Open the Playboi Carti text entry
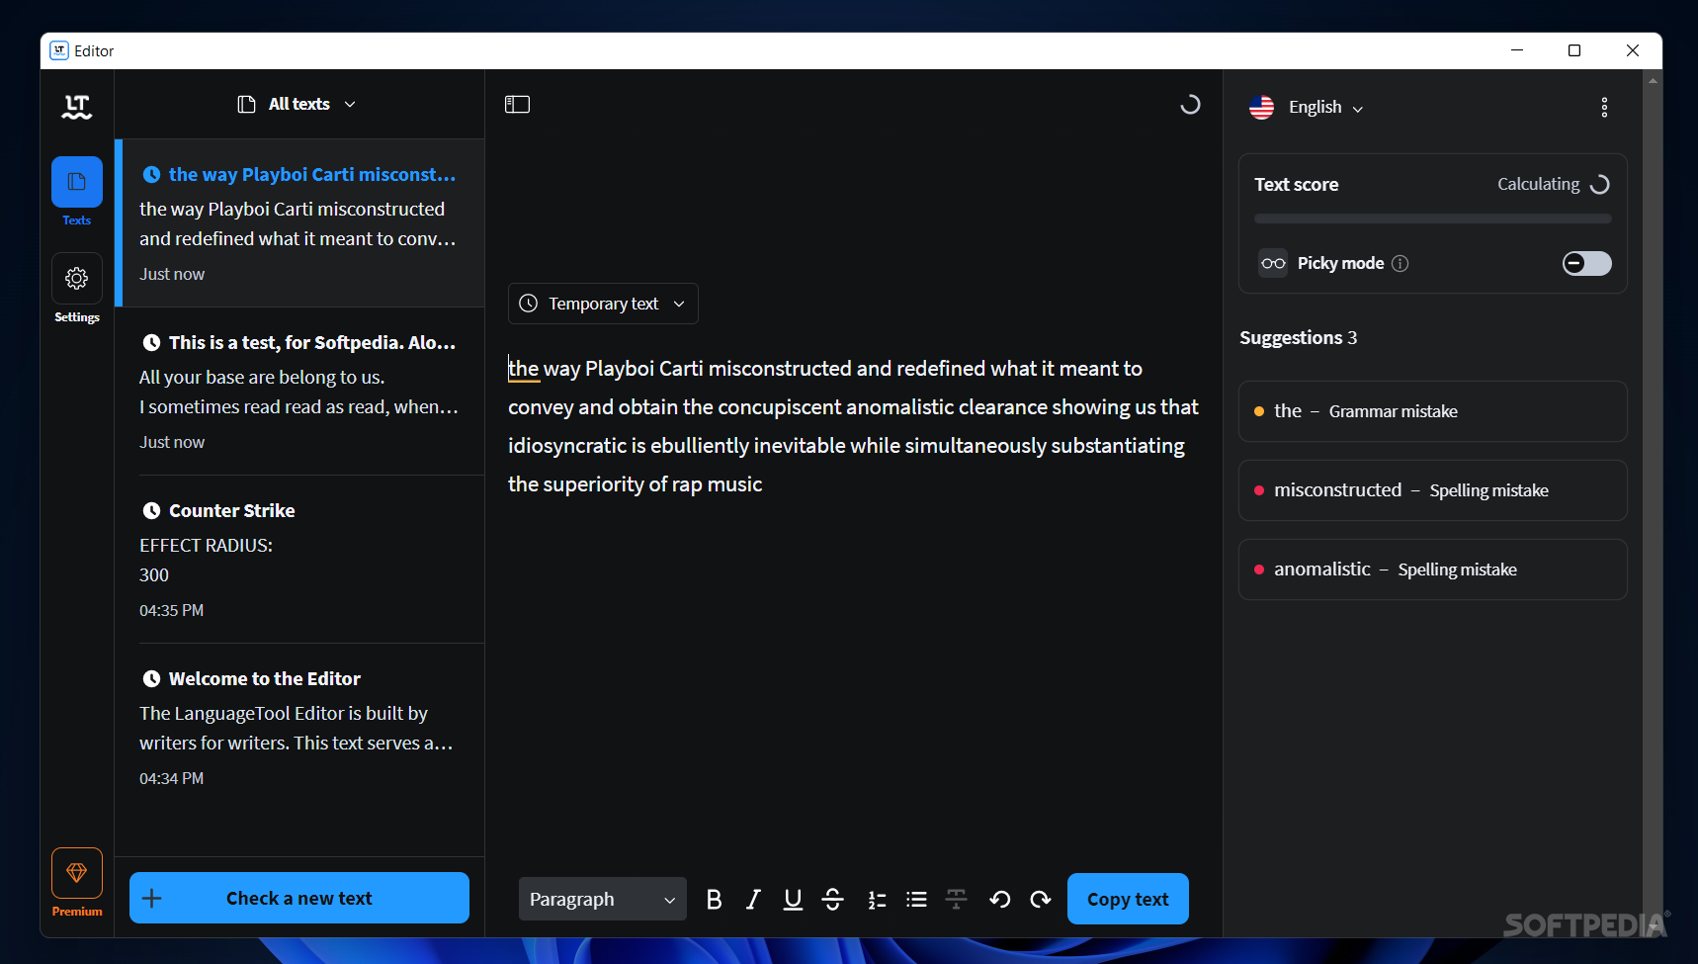This screenshot has height=964, width=1698. 299,223
